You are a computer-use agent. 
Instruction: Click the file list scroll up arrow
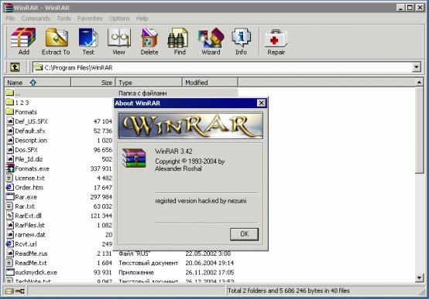419,82
